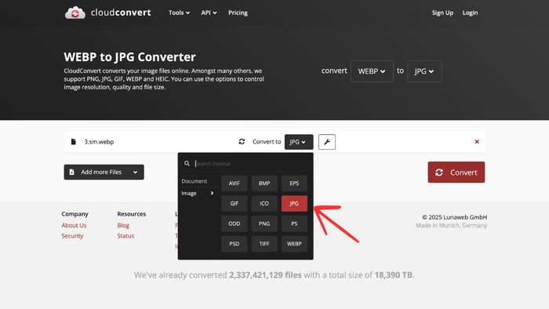Click the Login link
Viewport: 549px width, 309px height.
coord(470,13)
